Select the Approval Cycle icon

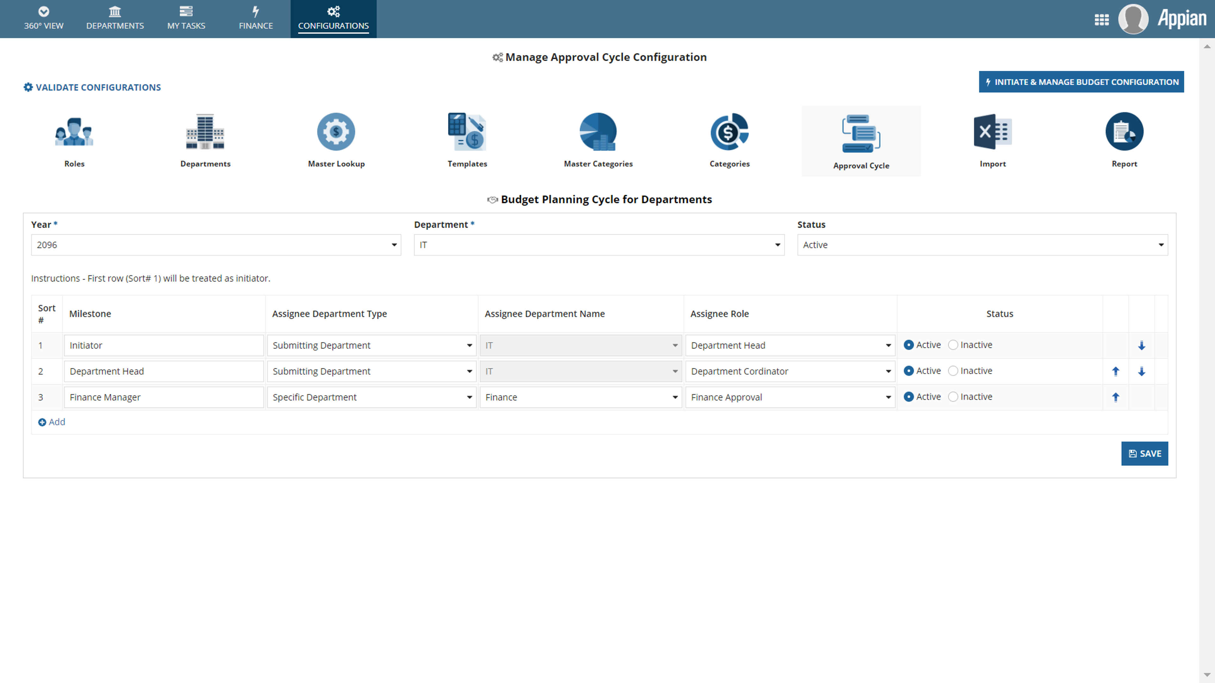point(861,133)
